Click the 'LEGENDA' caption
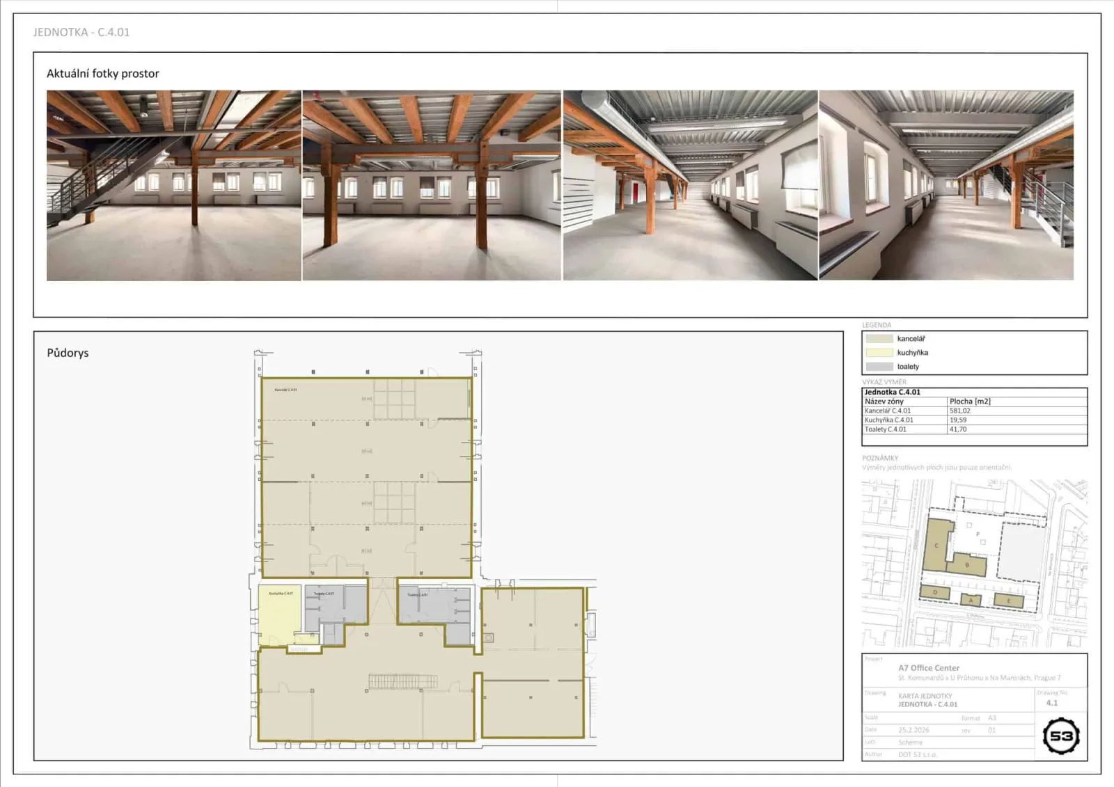Viewport: 1114px width, 787px height. (x=877, y=325)
